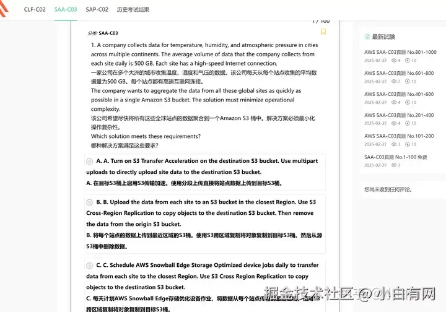
Task: Click the 'Which solution meets these requirements?' text
Action: point(146,136)
